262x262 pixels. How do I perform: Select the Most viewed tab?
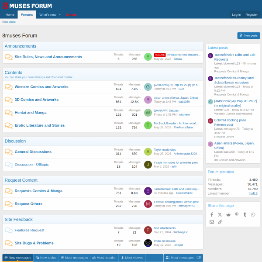[x=132, y=258]
